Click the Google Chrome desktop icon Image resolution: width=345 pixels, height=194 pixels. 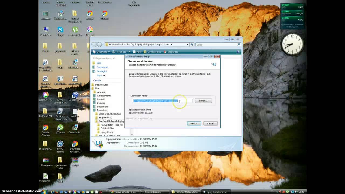click(46, 130)
